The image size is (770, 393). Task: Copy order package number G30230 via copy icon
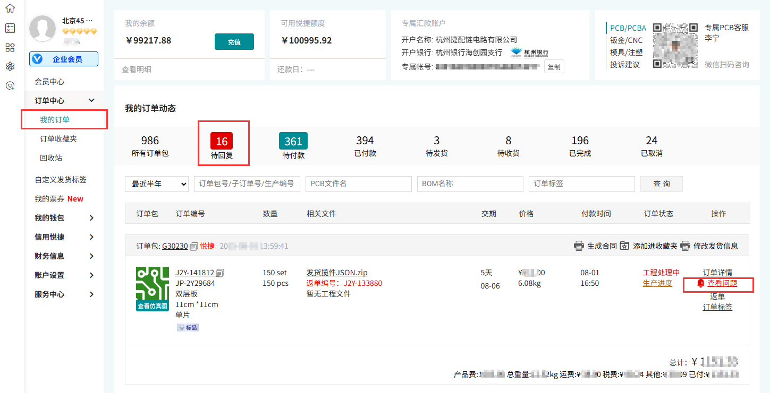coord(194,246)
